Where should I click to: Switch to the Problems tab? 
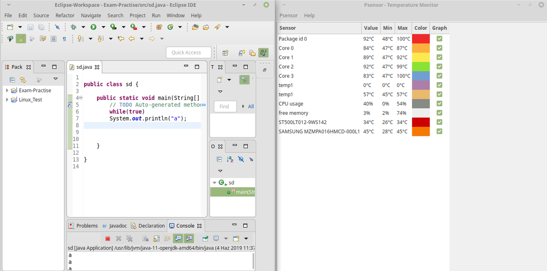click(84, 226)
